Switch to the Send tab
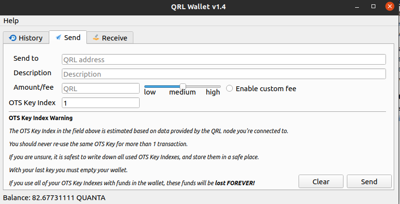Image resolution: width=400 pixels, height=204 pixels. click(68, 38)
